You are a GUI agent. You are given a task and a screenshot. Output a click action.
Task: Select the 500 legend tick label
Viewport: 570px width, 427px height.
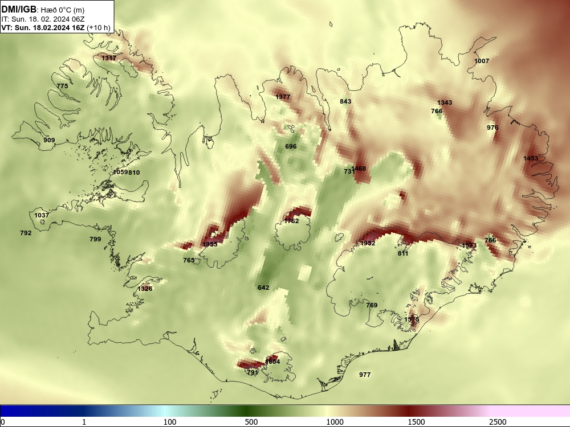click(x=251, y=422)
